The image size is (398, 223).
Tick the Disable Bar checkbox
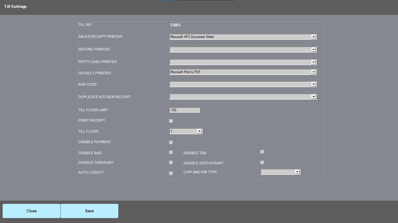point(171,152)
